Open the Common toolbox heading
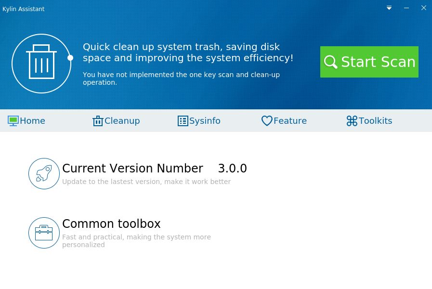The width and height of the screenshot is (432, 289). (x=111, y=224)
